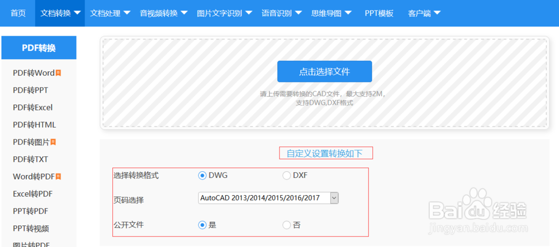Open PPT转视频 in the sidebar

click(31, 229)
